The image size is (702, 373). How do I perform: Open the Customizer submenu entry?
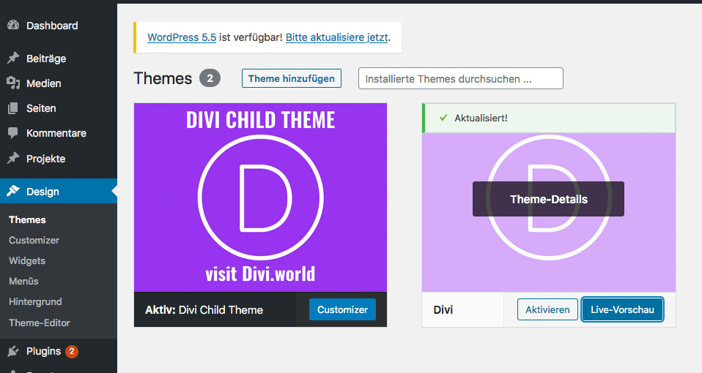point(34,241)
